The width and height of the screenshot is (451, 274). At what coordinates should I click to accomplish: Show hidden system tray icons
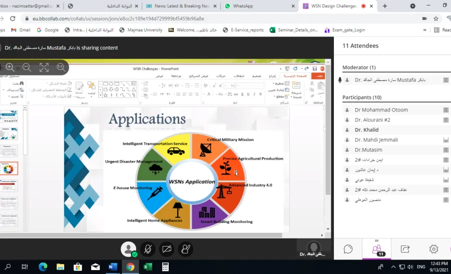point(393,267)
